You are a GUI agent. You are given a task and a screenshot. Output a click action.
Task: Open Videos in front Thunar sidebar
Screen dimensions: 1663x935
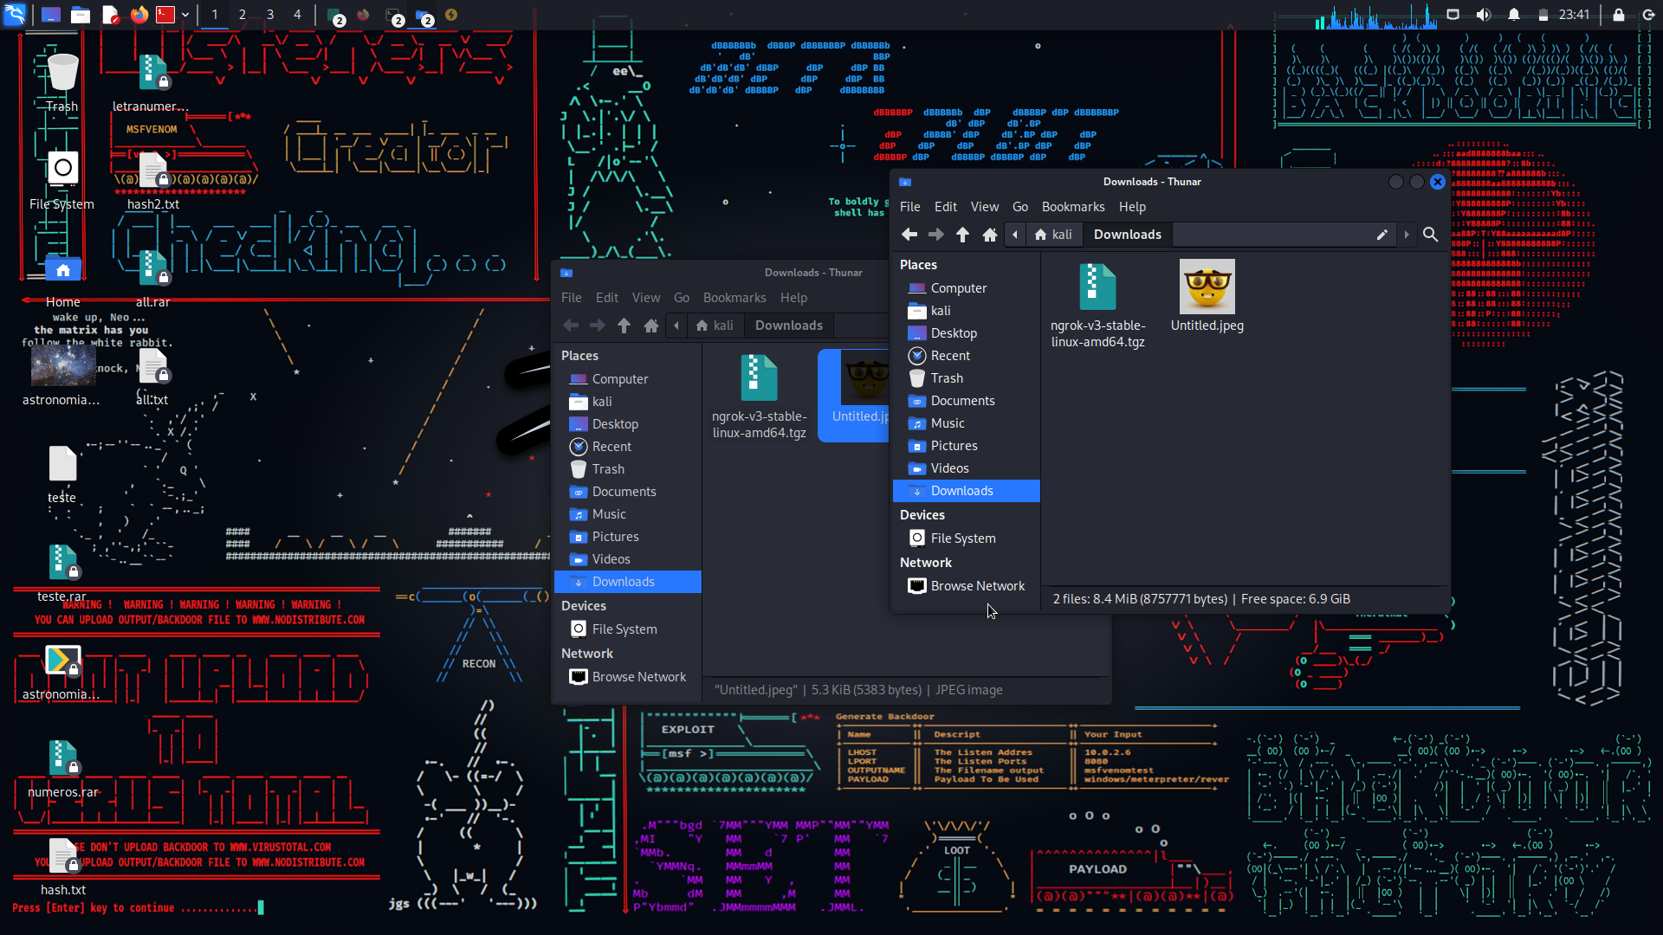966,468
